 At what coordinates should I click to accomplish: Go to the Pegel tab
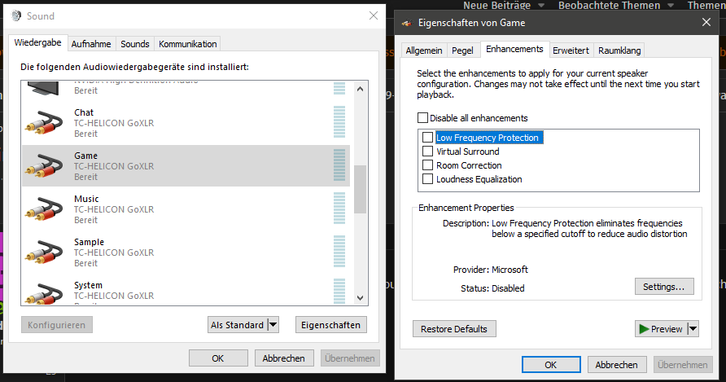(462, 50)
